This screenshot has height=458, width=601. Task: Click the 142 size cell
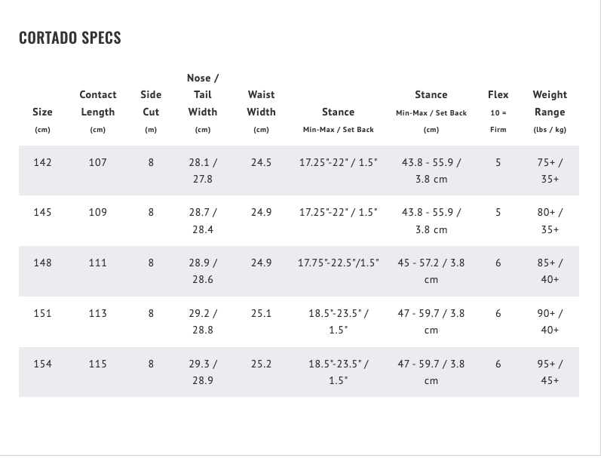point(42,162)
